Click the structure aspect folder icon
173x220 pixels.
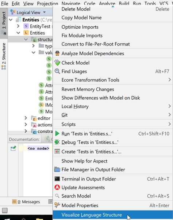coord(34,40)
